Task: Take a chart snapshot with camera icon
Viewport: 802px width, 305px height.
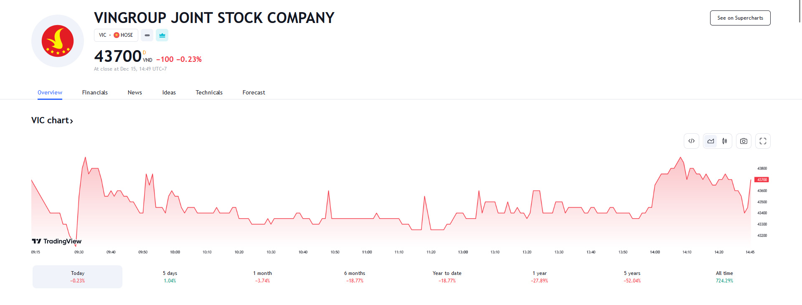Action: coord(744,141)
